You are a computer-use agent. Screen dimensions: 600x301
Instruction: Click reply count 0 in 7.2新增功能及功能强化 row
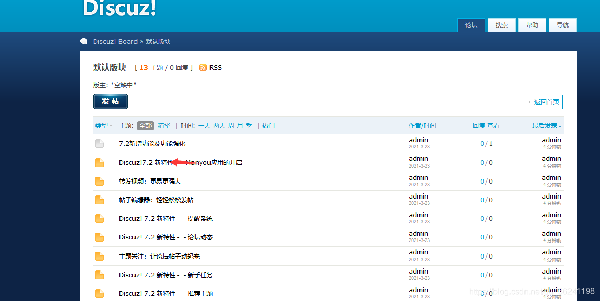482,144
